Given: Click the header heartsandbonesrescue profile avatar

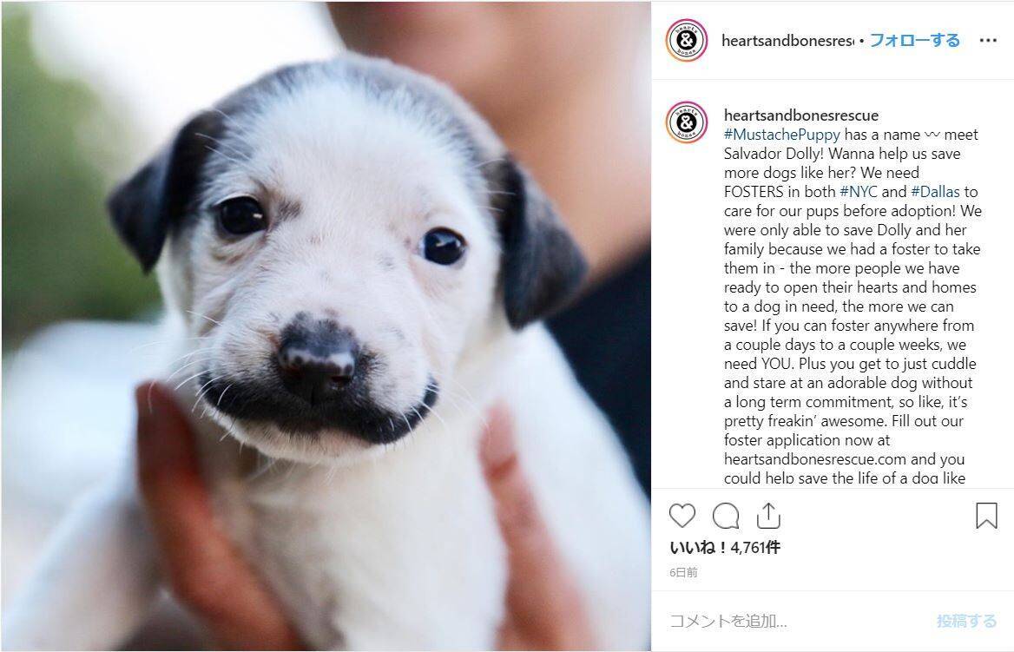Looking at the screenshot, I should tap(686, 40).
